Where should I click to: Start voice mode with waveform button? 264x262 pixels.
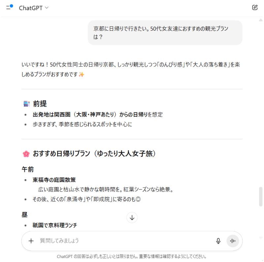click(x=233, y=241)
